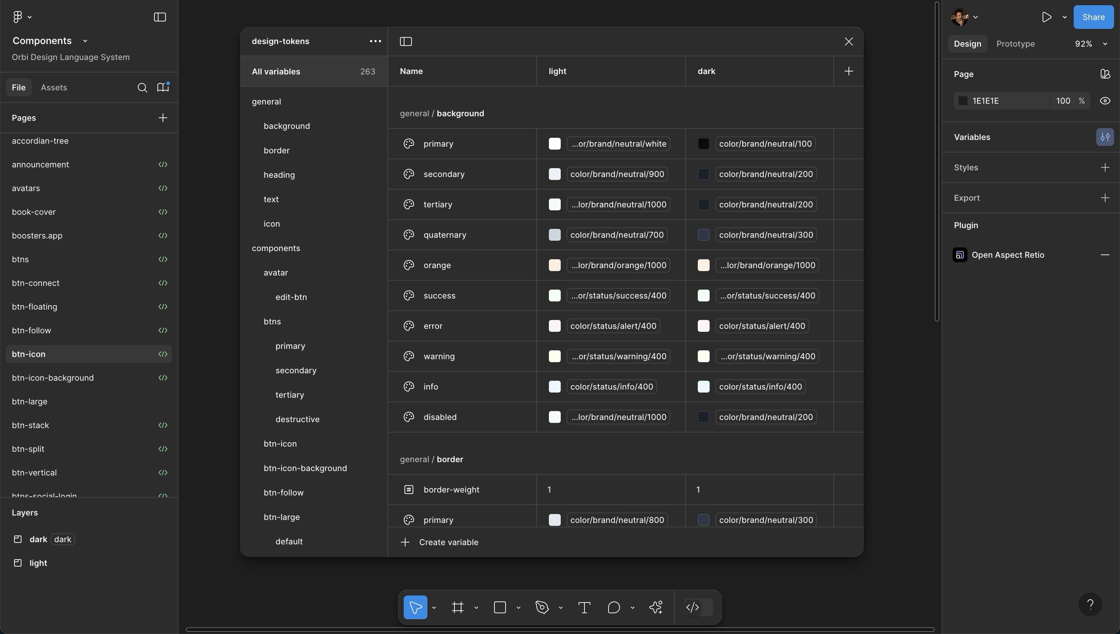Select edit-btn group under avatar
This screenshot has width=1120, height=634.
click(x=291, y=297)
